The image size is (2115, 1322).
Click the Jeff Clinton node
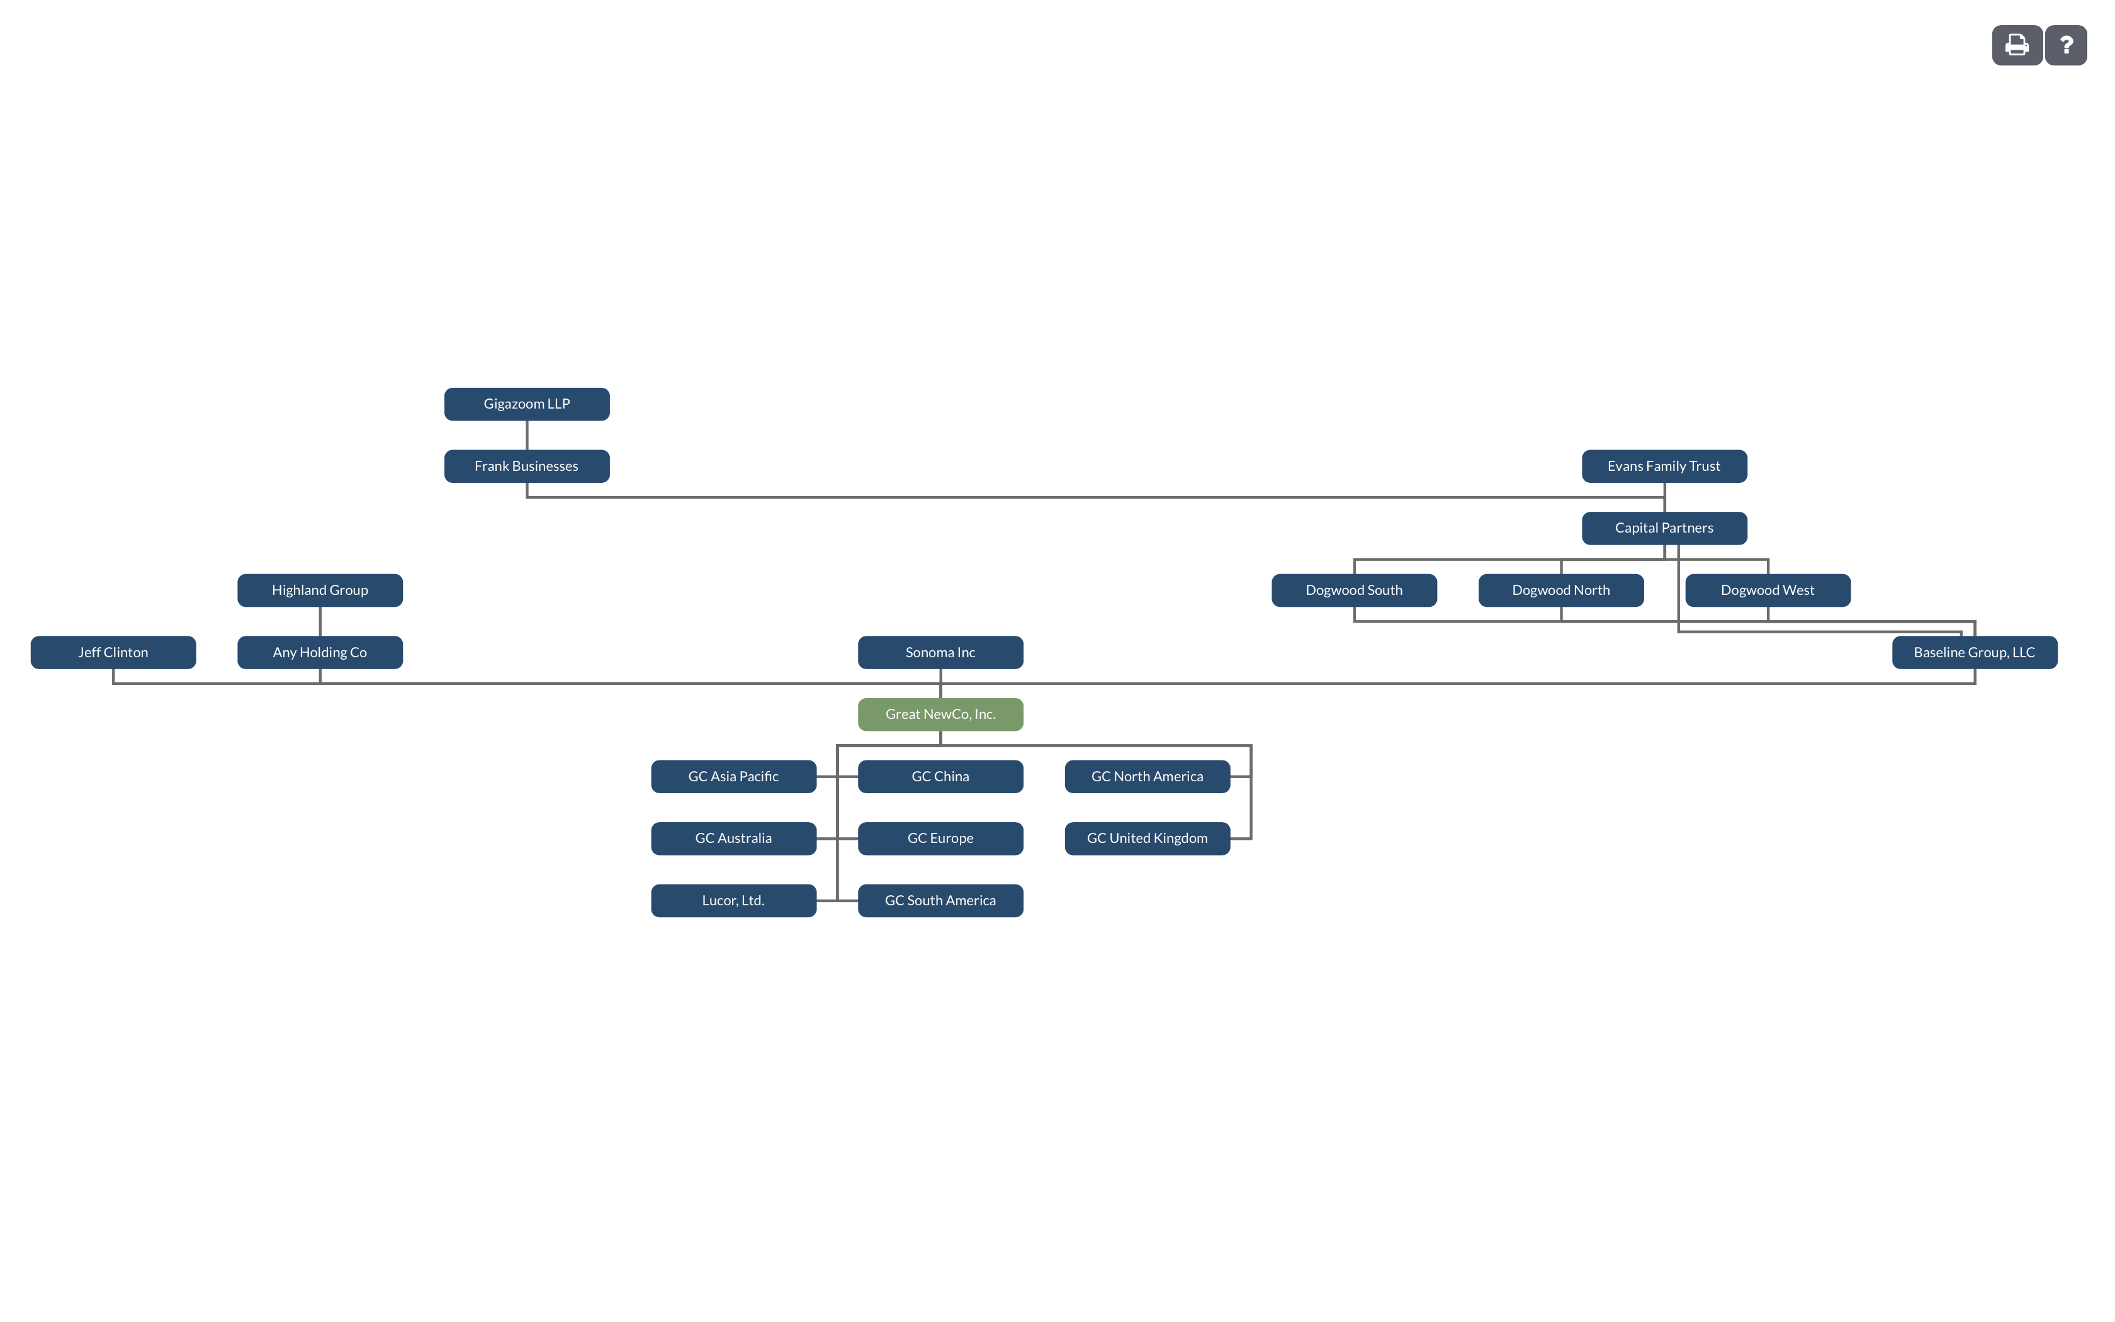[x=113, y=650]
